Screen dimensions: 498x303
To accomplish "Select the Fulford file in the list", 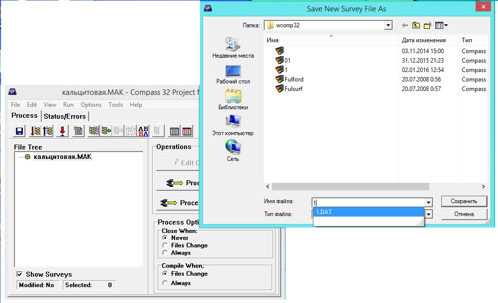I will [x=294, y=79].
